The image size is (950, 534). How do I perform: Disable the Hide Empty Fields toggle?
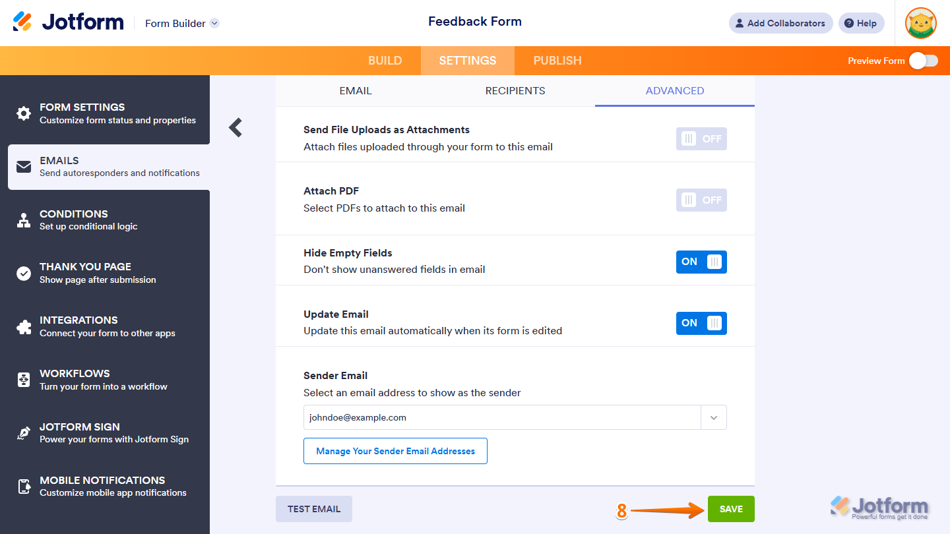(x=701, y=262)
